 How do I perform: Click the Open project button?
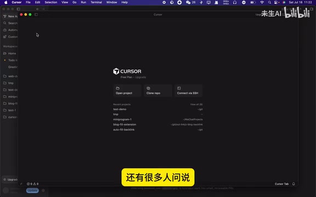(127, 91)
